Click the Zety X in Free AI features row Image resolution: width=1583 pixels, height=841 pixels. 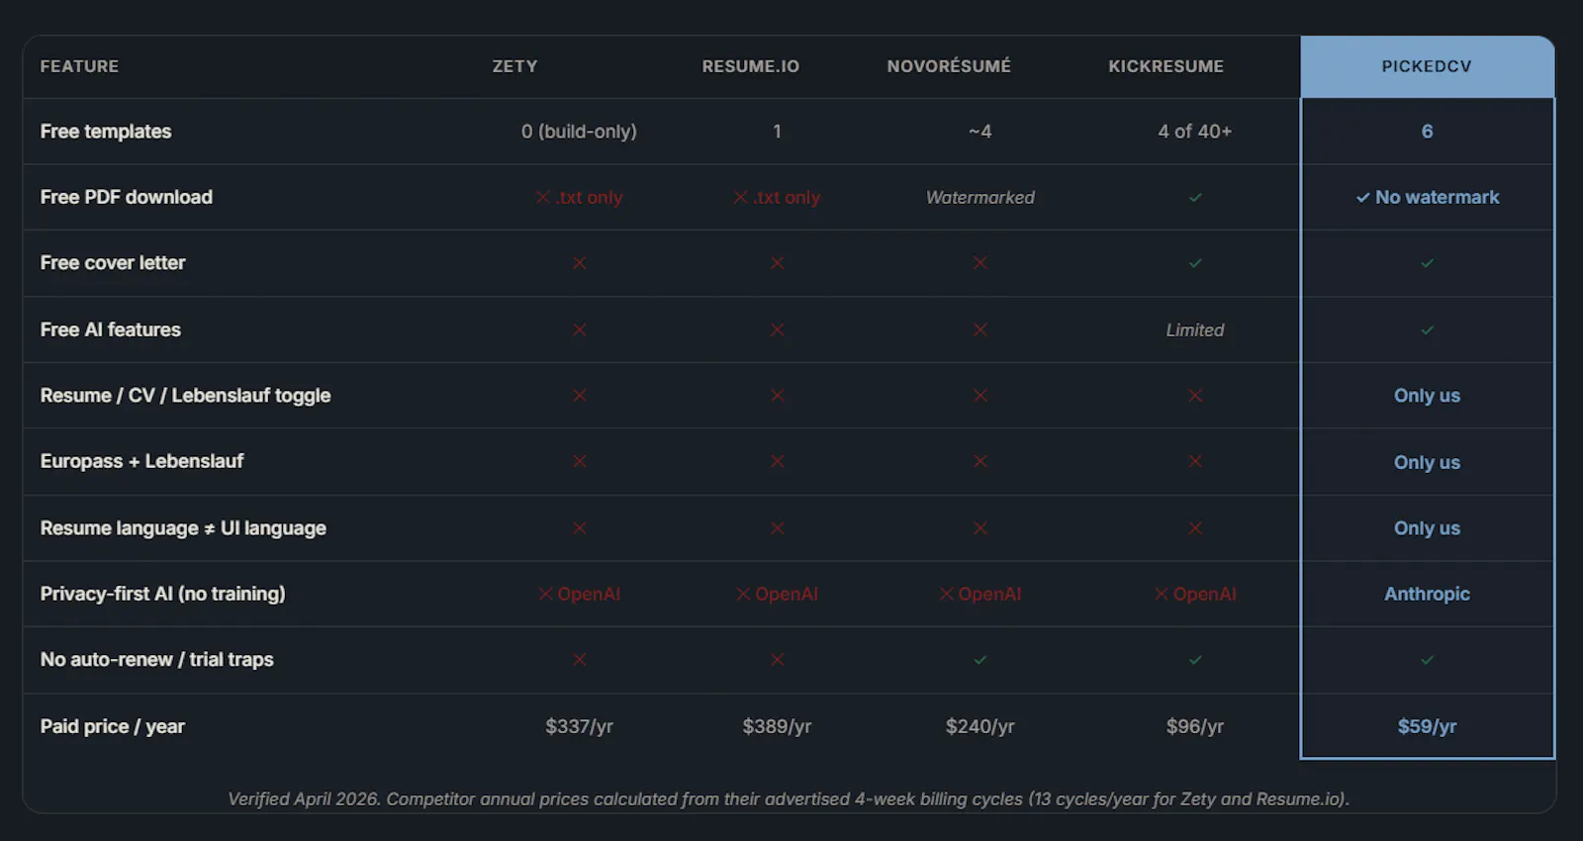(x=580, y=329)
